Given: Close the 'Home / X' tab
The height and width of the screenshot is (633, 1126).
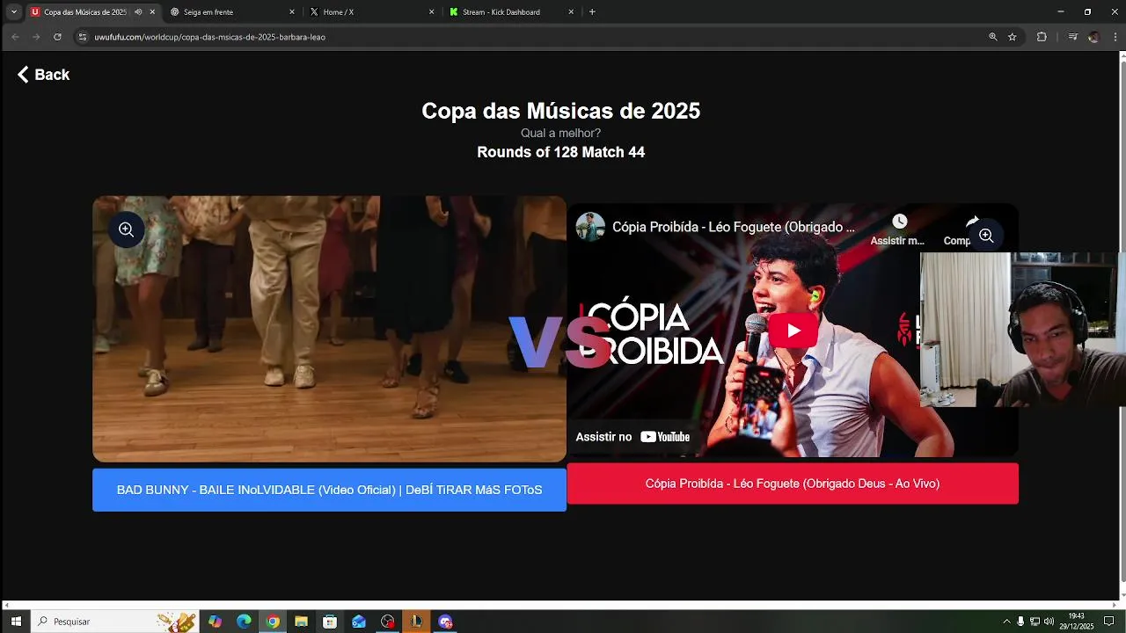Looking at the screenshot, I should point(431,12).
